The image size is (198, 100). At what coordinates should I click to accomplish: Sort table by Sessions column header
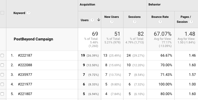click(134, 17)
